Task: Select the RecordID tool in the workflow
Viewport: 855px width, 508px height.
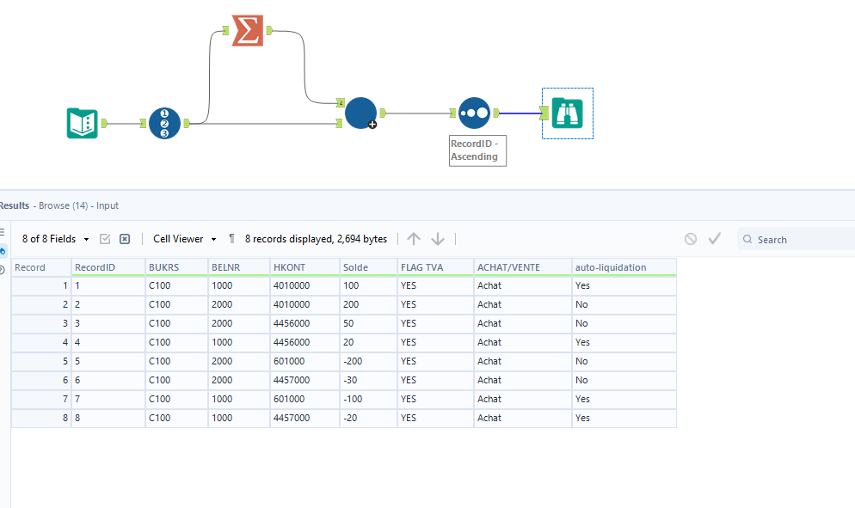Action: tap(164, 123)
